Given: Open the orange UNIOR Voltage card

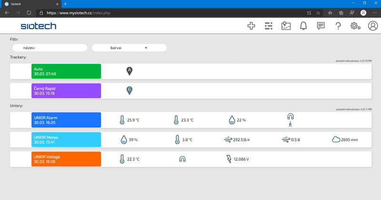Looking at the screenshot, I should pos(66,159).
